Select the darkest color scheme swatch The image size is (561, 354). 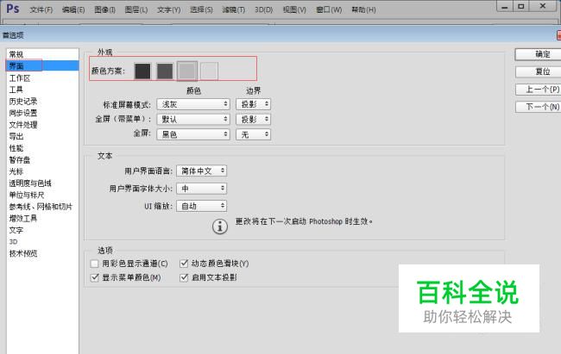point(142,71)
